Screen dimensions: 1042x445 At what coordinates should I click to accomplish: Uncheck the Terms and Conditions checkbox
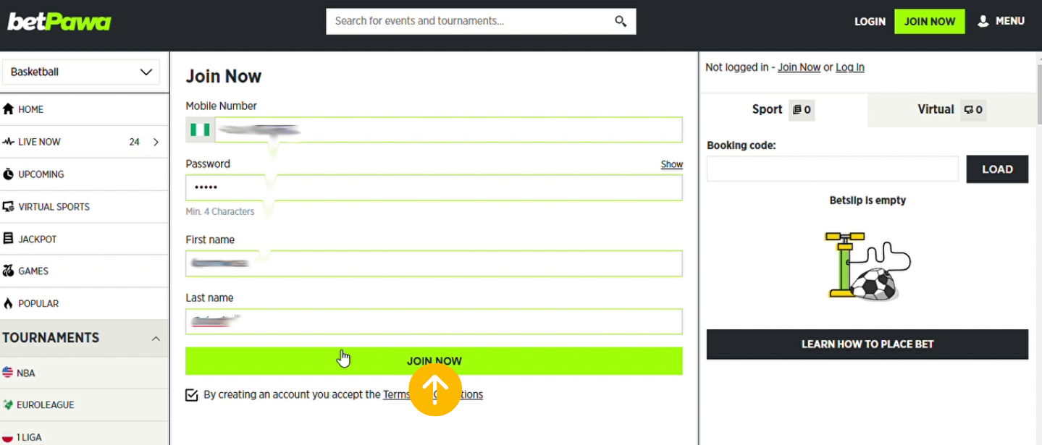pos(192,395)
